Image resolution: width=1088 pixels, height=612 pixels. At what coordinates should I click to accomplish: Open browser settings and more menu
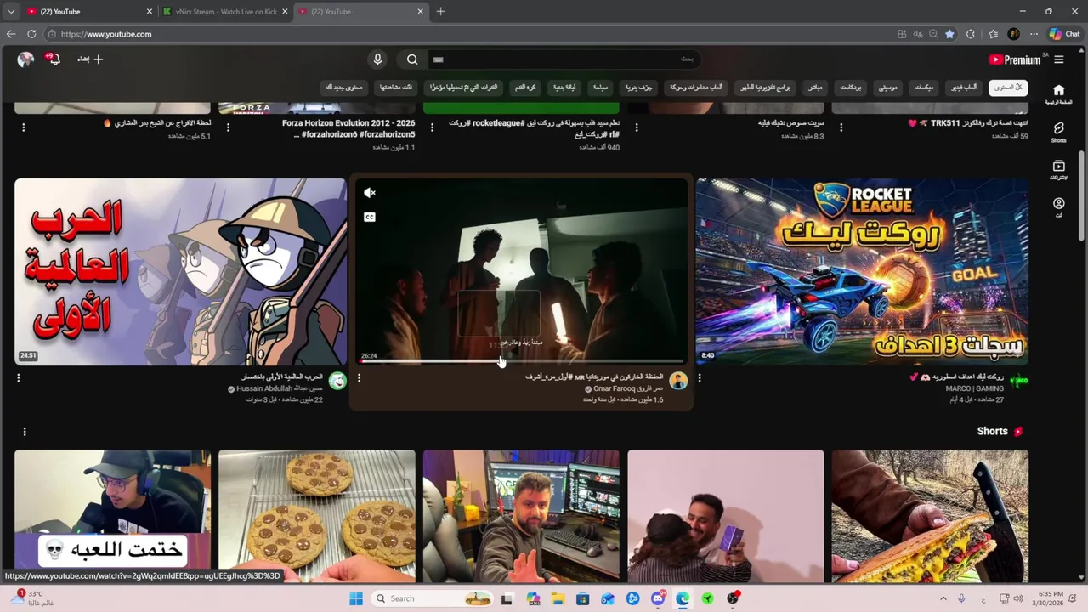[1034, 34]
